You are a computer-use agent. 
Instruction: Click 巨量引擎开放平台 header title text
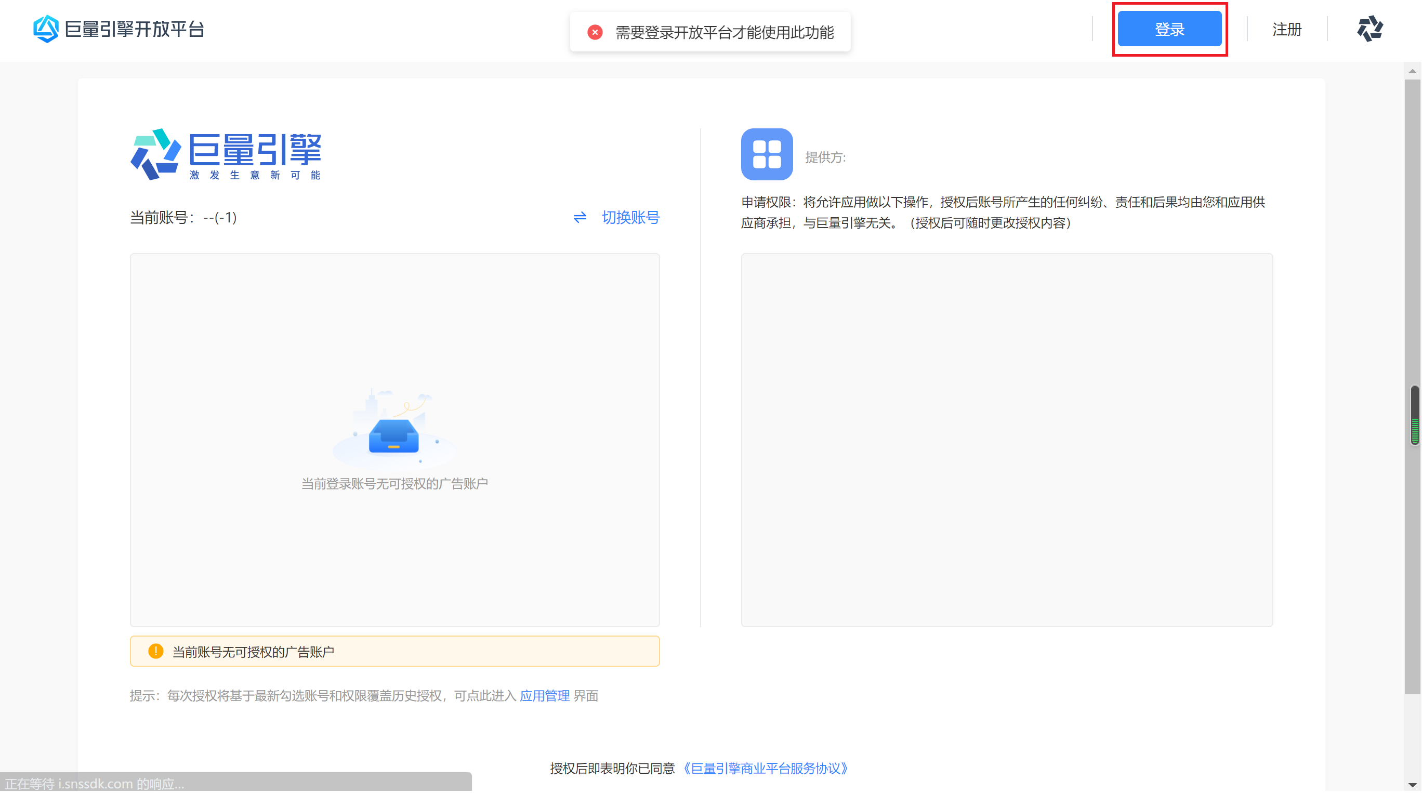click(x=135, y=29)
